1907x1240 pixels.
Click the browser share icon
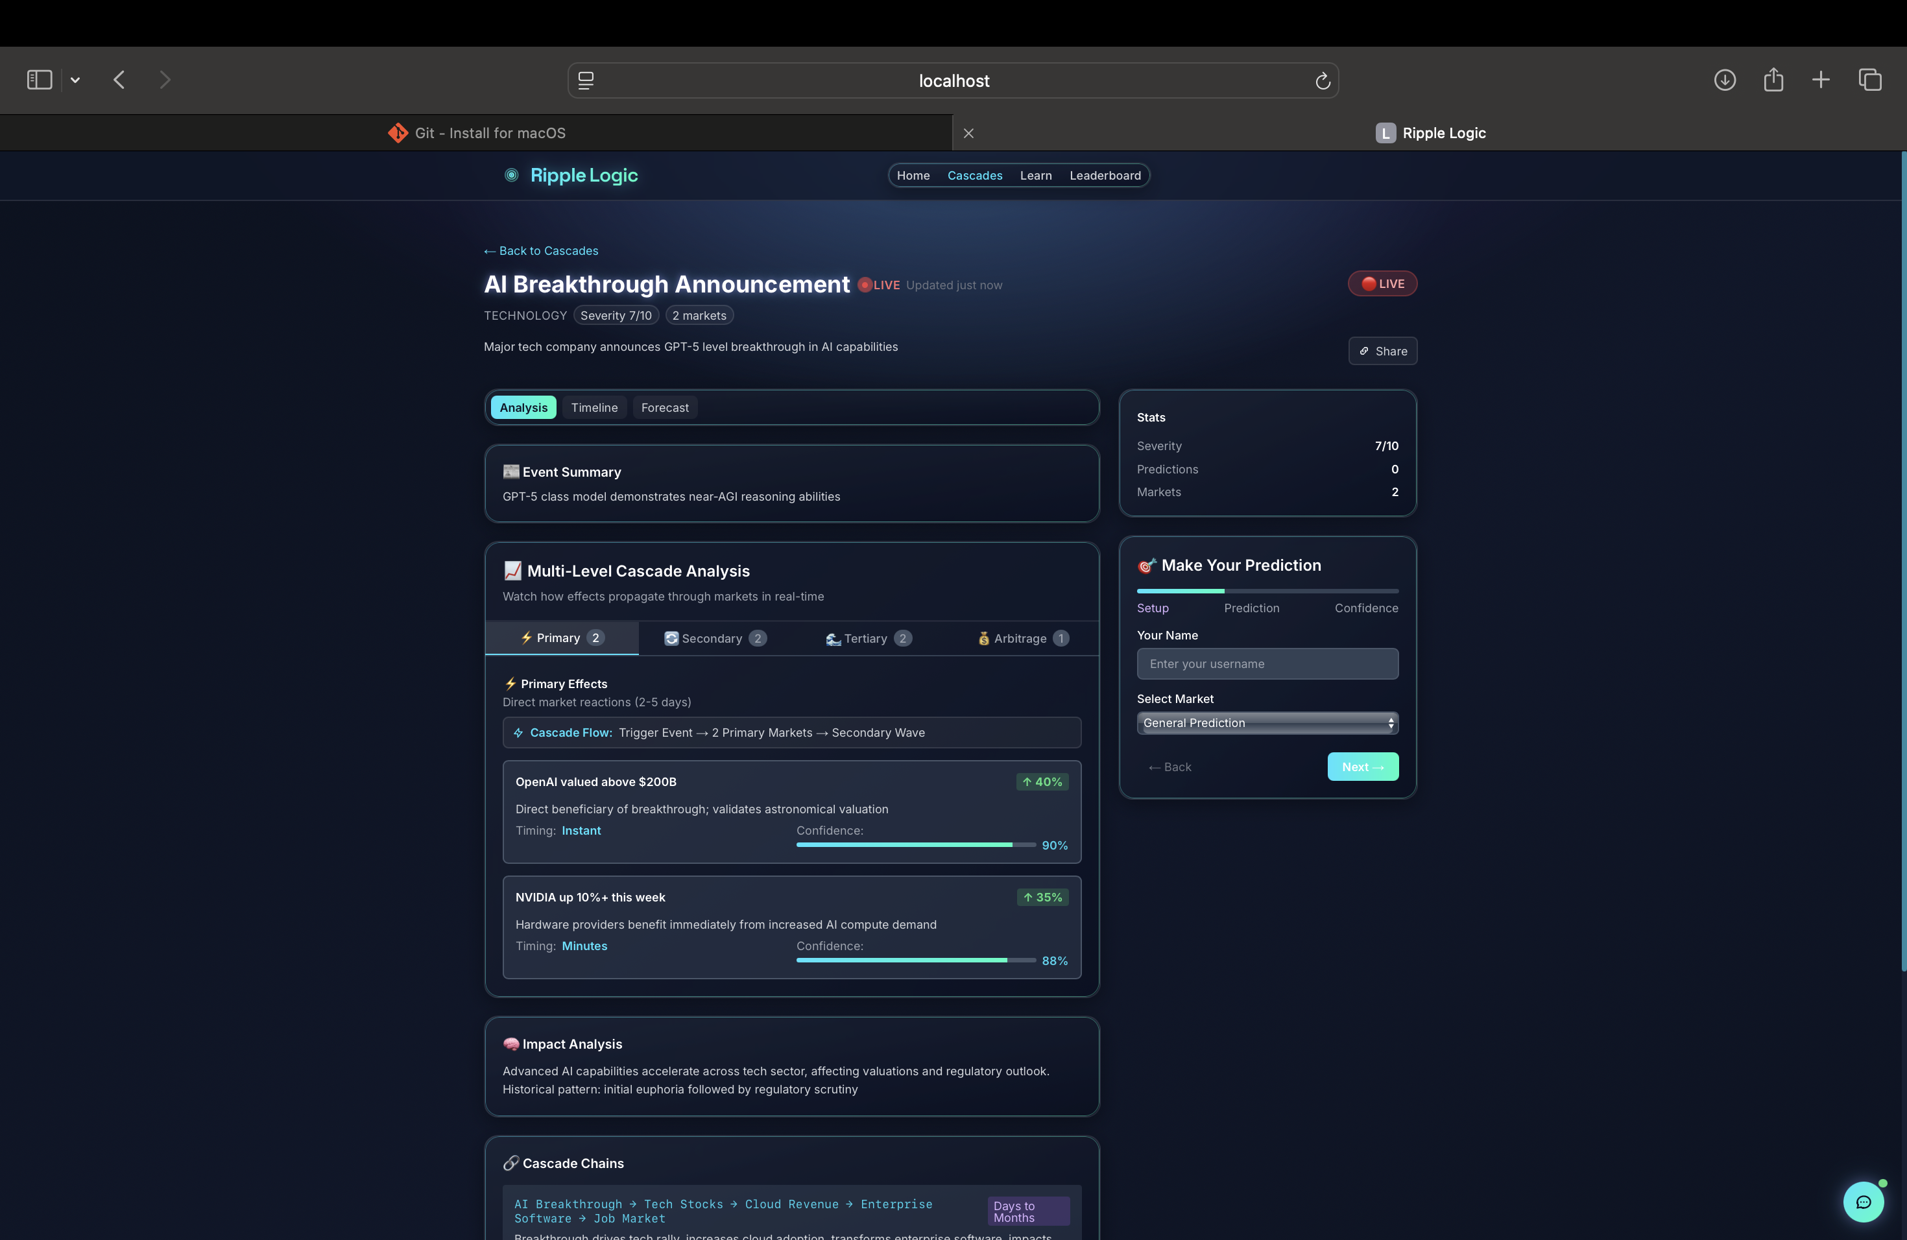(x=1773, y=80)
